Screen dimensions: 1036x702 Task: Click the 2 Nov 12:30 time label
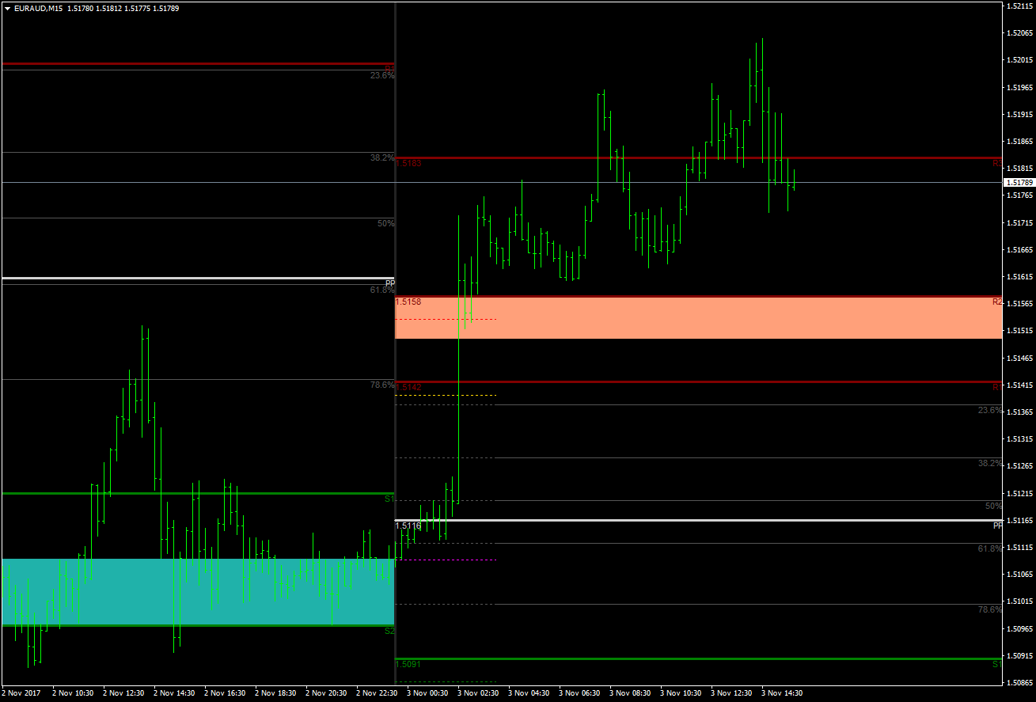pos(123,693)
